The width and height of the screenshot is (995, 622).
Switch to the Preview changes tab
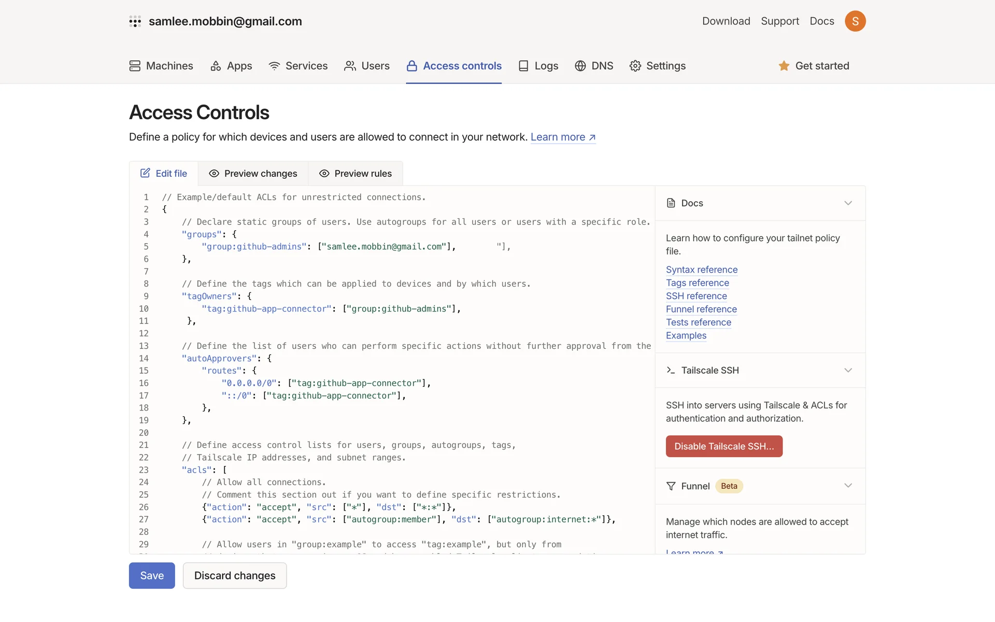[253, 174]
